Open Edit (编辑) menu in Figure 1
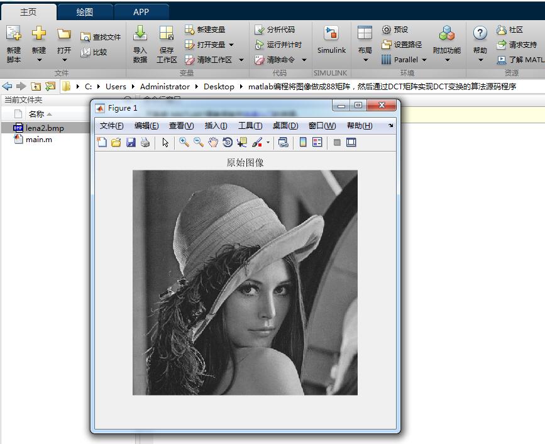545x444 pixels. click(146, 126)
